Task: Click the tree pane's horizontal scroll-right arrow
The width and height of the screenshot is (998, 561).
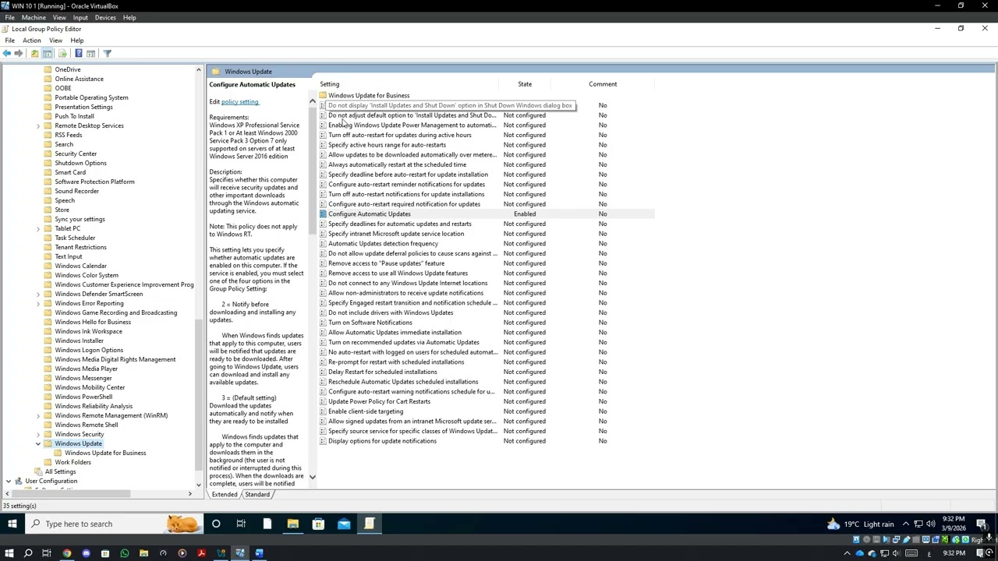Action: click(x=189, y=494)
